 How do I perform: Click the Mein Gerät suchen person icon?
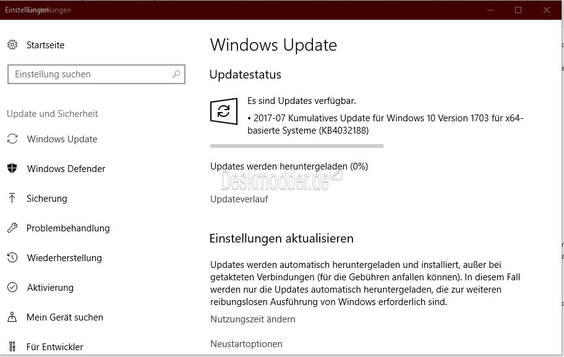click(x=12, y=317)
